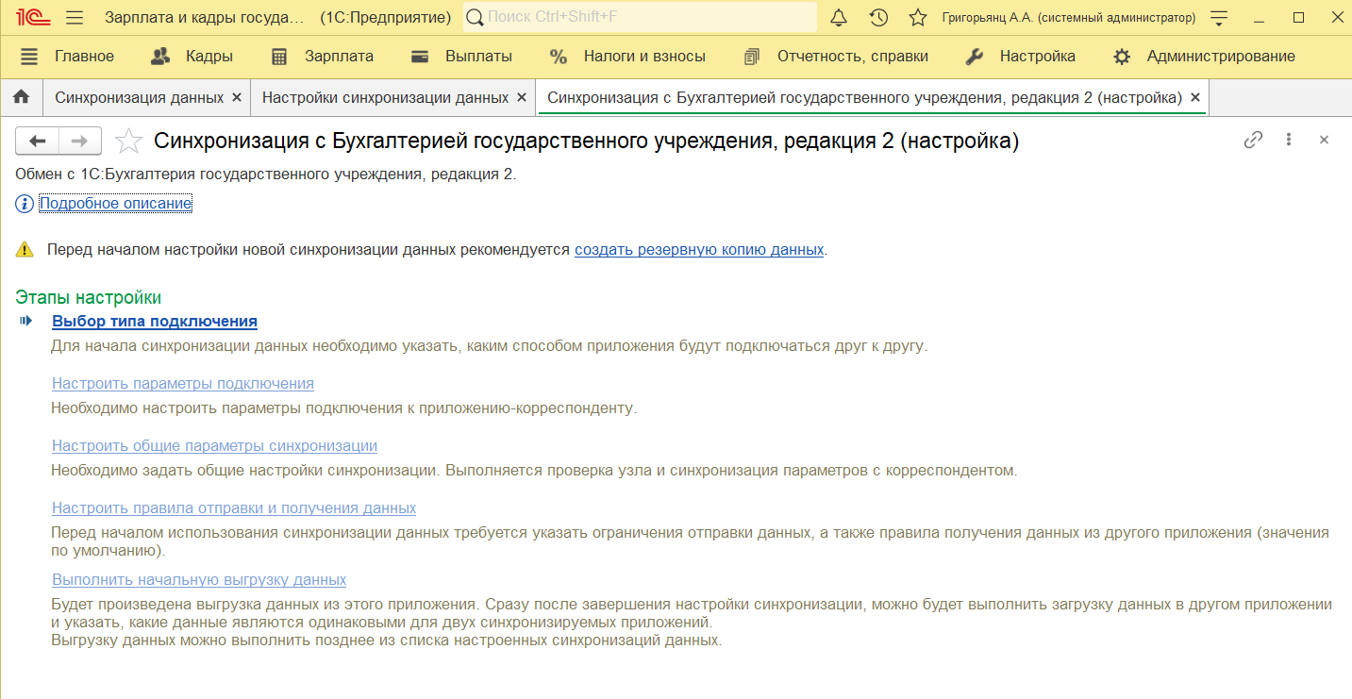Add this page to favorites star
This screenshot has width=1352, height=699.
tap(128, 141)
